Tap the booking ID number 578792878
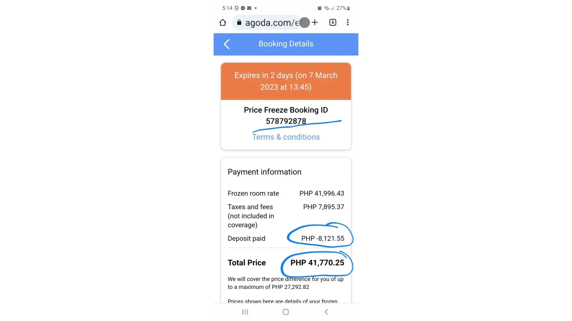Image resolution: width=572 pixels, height=321 pixels. 286,121
